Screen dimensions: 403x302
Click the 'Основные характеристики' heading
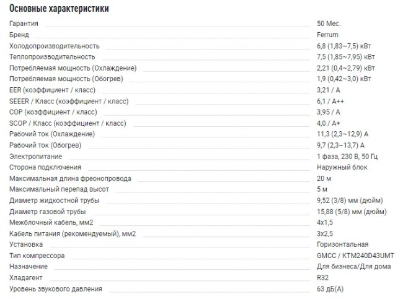tap(59, 9)
